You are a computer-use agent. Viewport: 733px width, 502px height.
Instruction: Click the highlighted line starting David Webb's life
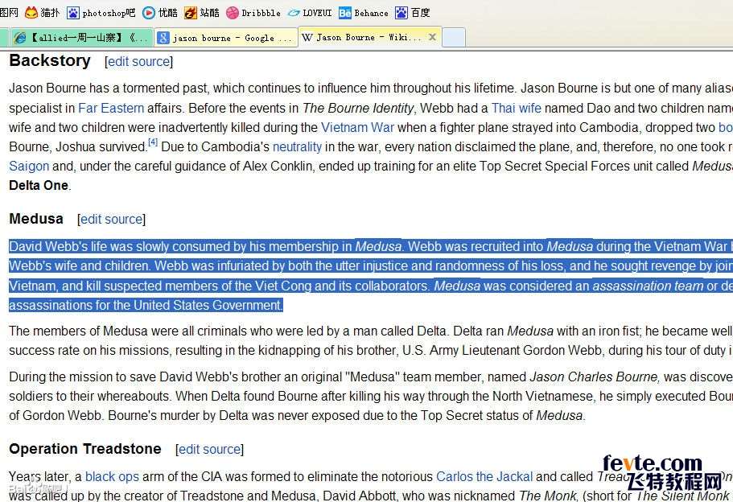click(371, 246)
